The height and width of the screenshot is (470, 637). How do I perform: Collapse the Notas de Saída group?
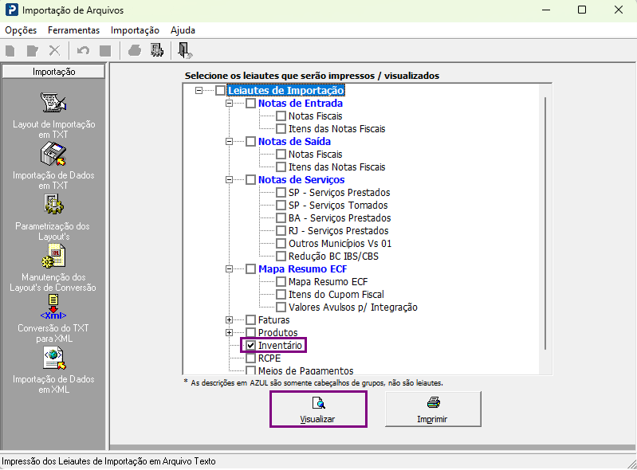229,141
